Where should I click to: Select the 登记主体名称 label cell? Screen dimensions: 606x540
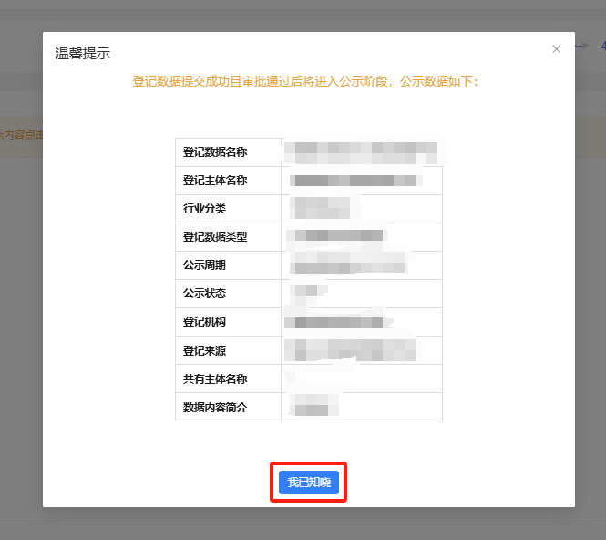pyautogui.click(x=215, y=181)
